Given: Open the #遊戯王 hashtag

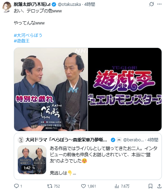Looking at the screenshot, I should [x=22, y=41].
